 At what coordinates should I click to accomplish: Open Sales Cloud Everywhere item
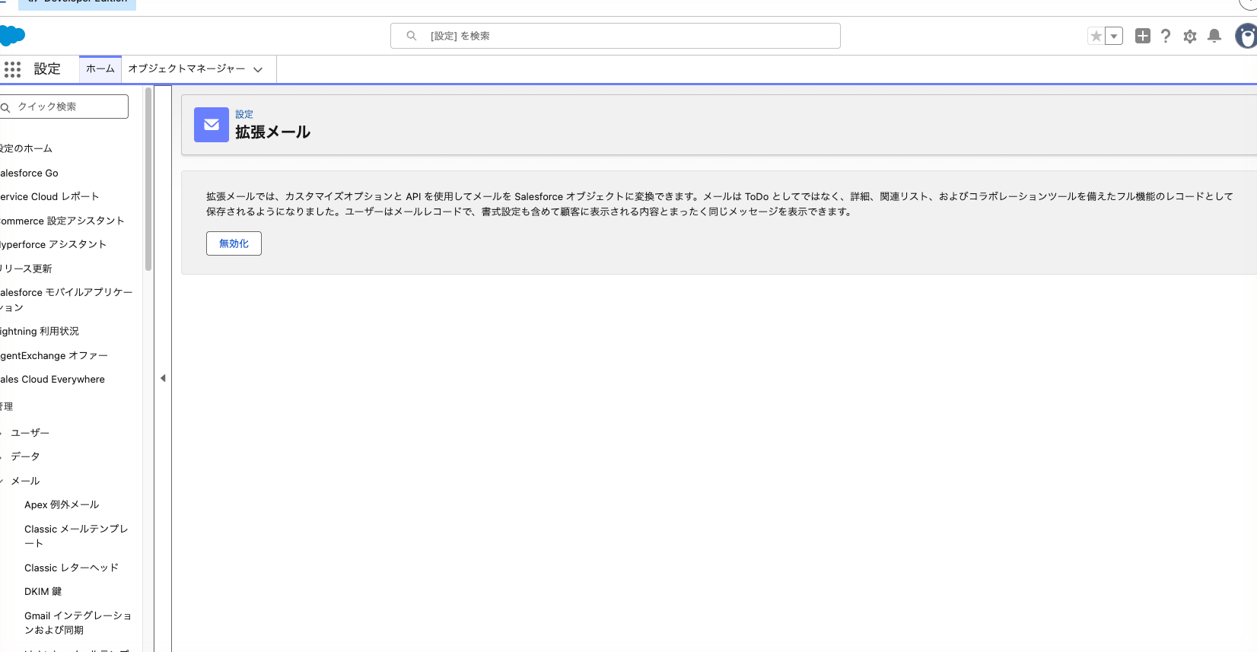pos(53,379)
